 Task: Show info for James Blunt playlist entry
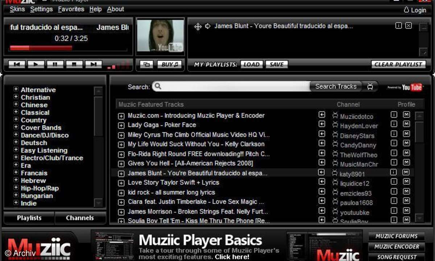398,26
